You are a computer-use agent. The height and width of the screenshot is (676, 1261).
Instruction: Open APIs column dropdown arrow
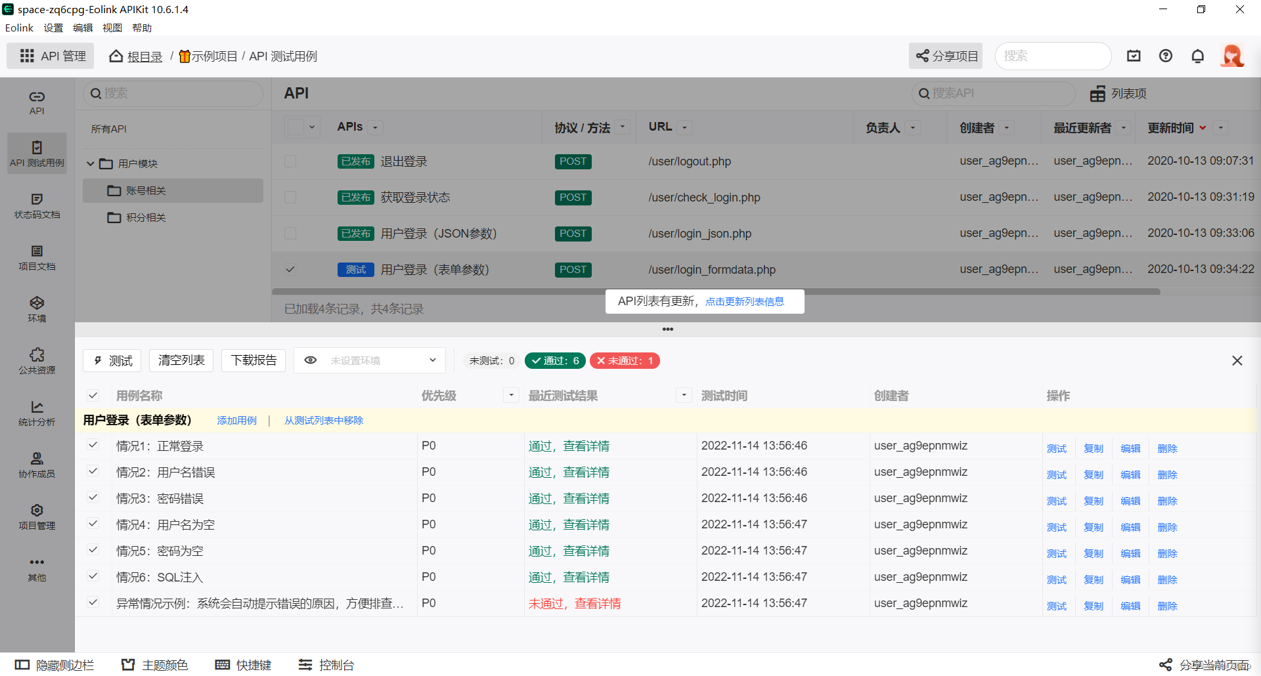coord(376,127)
